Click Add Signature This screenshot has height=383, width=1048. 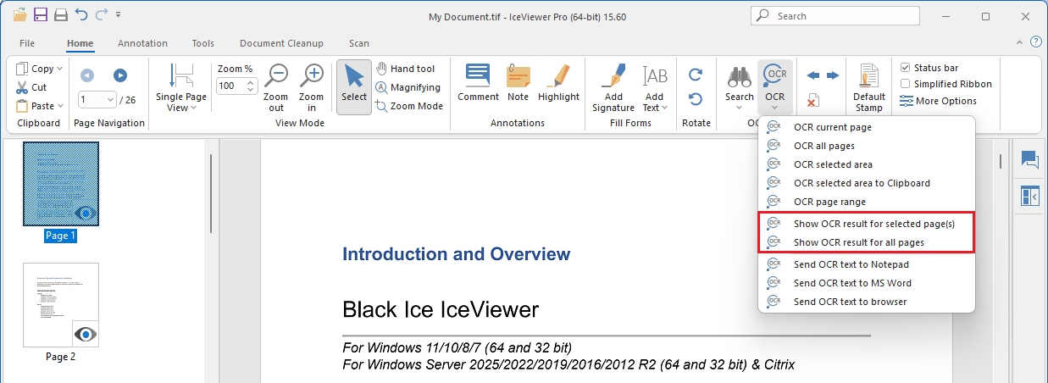click(613, 88)
